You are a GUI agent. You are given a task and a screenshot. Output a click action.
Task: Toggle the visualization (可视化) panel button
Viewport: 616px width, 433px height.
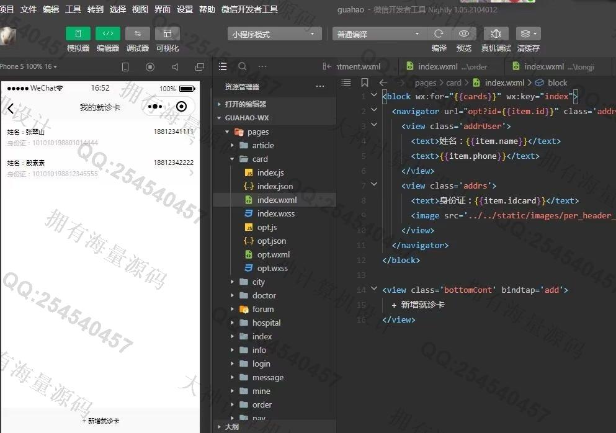click(167, 33)
